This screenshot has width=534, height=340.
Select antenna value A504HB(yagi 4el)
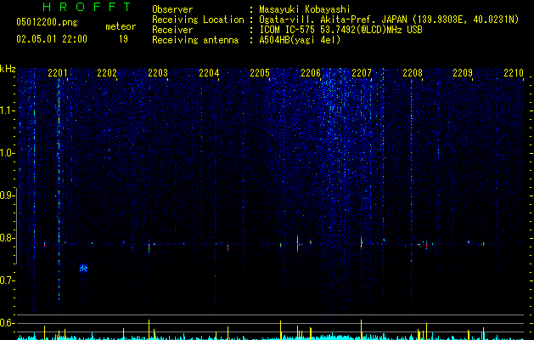coord(300,40)
